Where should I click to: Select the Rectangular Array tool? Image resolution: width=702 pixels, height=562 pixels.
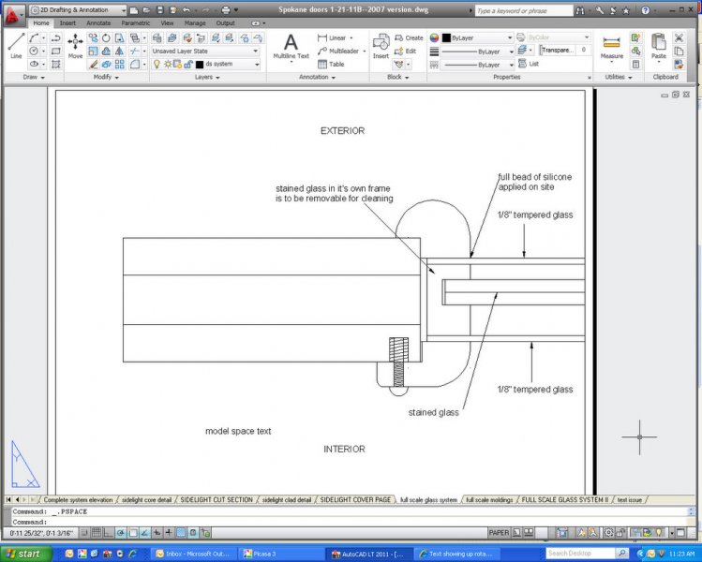[x=120, y=64]
